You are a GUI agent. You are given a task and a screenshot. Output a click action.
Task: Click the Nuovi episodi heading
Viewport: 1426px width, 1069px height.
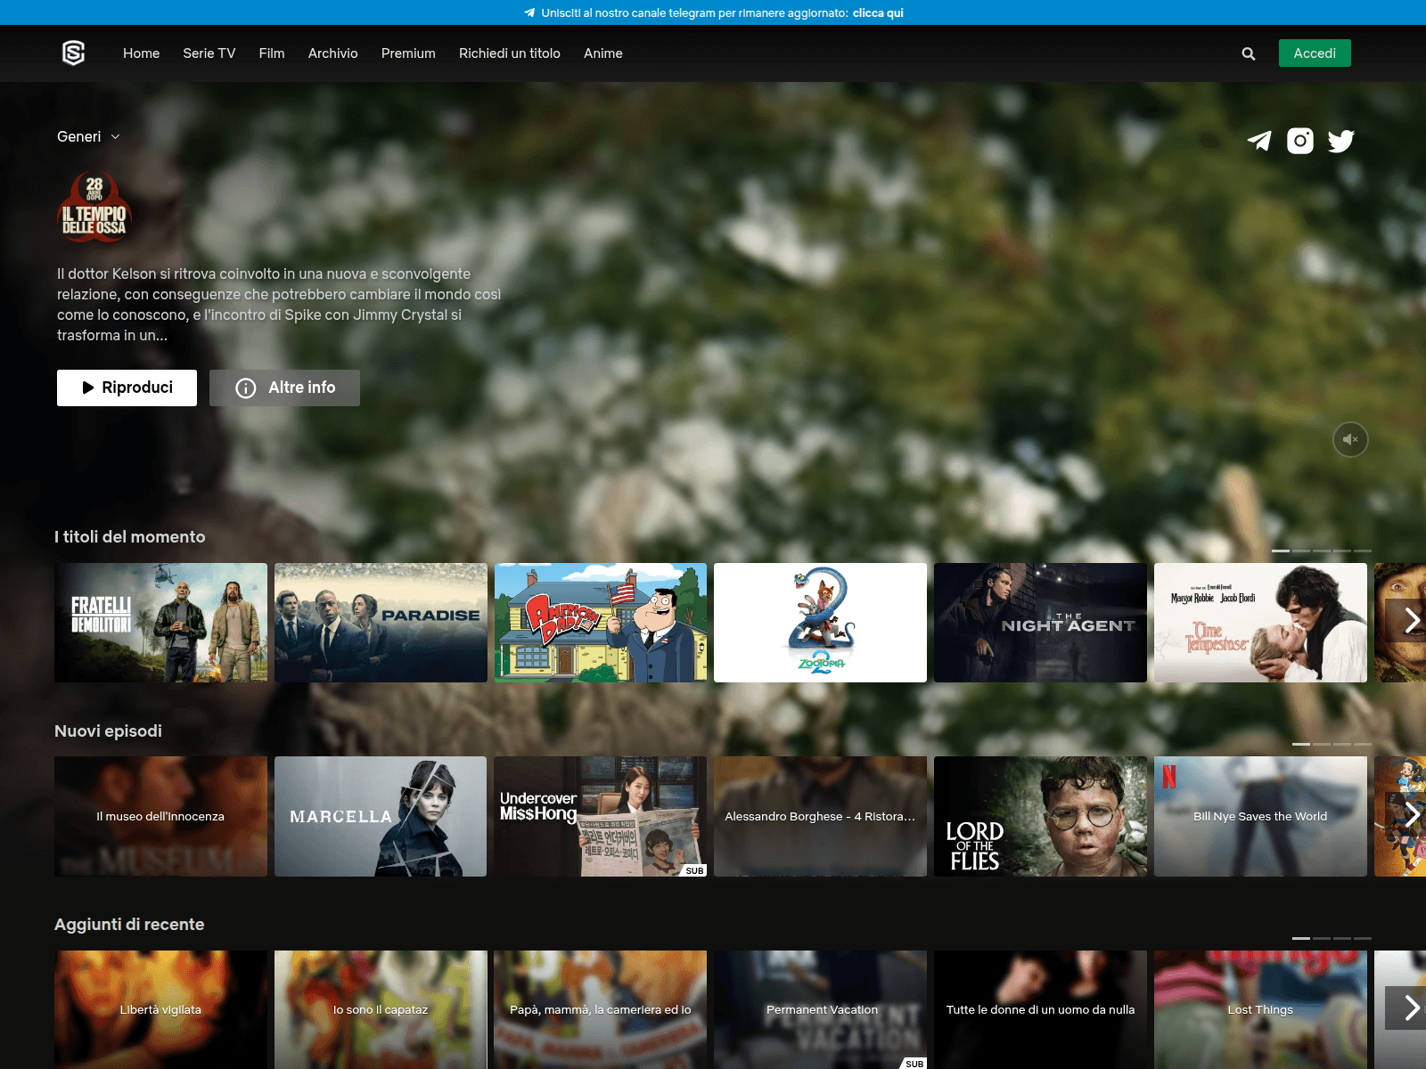[x=108, y=730]
